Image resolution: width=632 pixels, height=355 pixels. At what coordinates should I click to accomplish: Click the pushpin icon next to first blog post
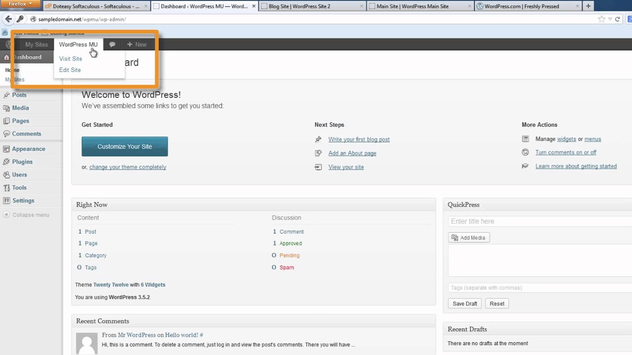click(318, 140)
